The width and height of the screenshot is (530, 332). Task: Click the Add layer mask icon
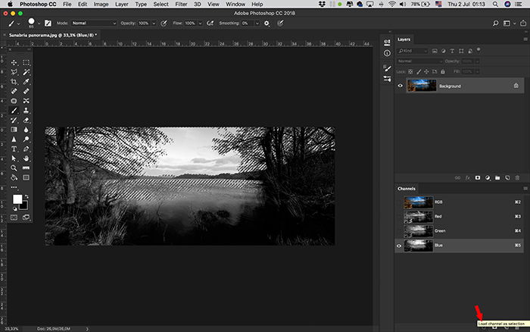pos(478,177)
